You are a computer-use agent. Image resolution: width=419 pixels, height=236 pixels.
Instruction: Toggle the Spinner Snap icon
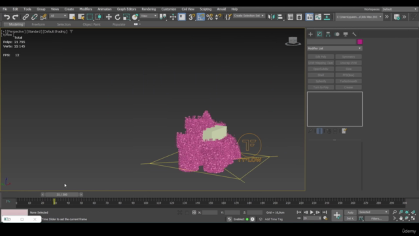(218, 17)
